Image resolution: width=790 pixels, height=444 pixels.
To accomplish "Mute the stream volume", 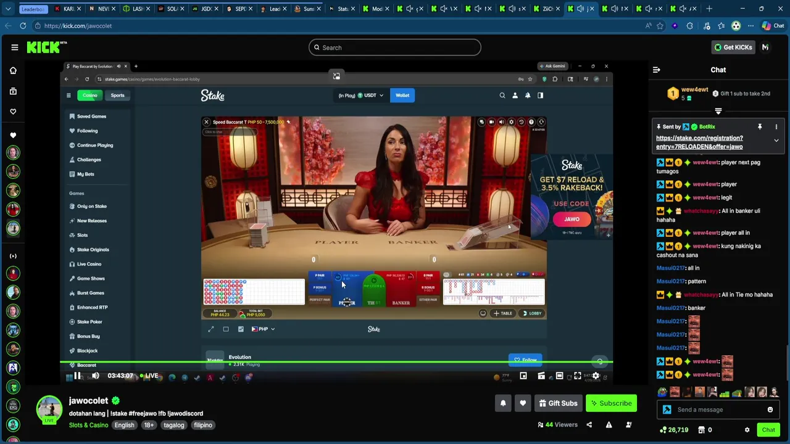I will click(96, 376).
